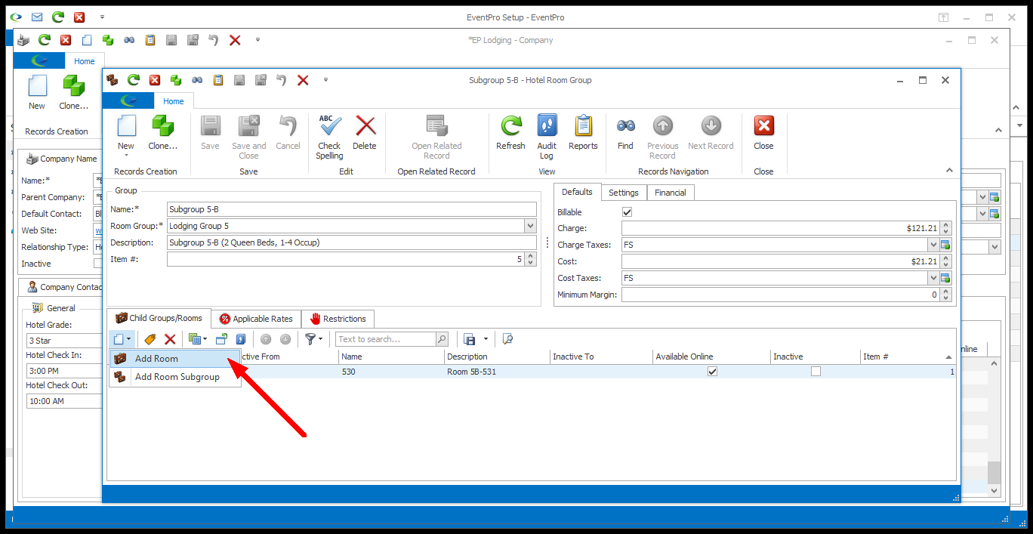
Task: Open the Charge Taxes dropdown
Action: click(x=933, y=245)
